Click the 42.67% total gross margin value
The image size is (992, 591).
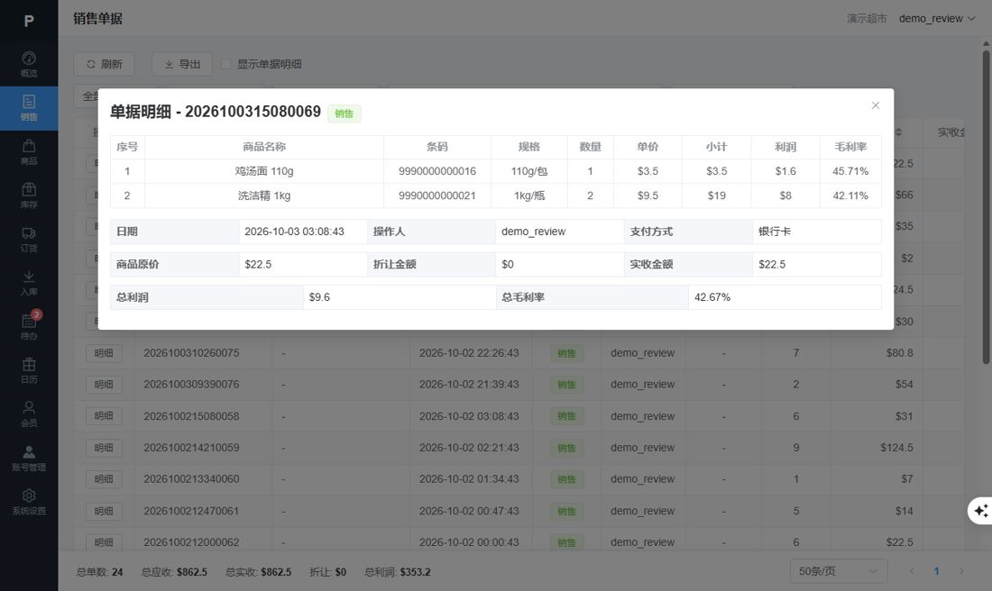click(x=712, y=297)
